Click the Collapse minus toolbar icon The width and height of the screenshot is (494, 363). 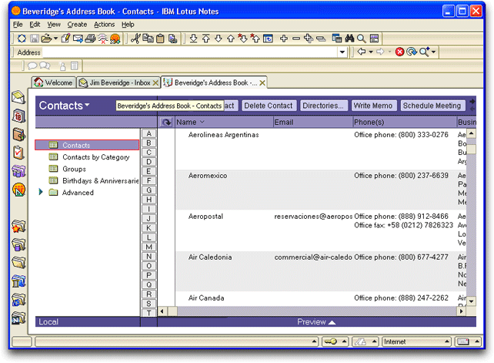pos(295,39)
